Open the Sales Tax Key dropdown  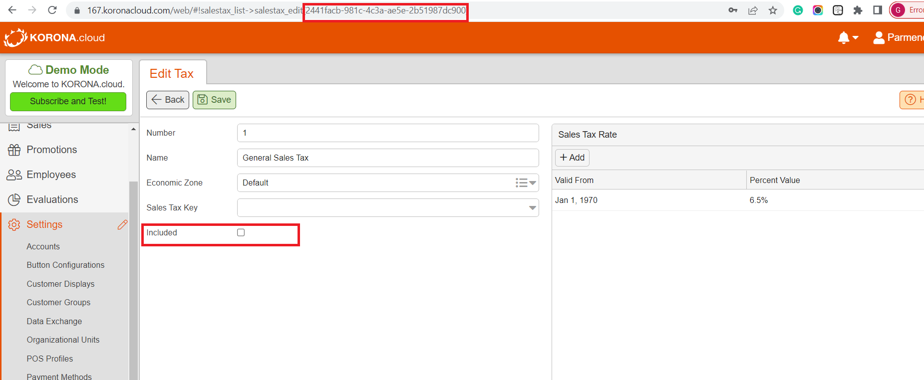pos(533,208)
